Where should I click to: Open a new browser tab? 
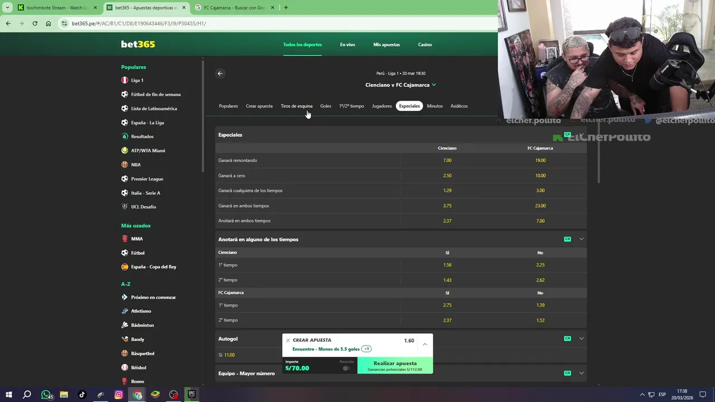[x=285, y=8]
